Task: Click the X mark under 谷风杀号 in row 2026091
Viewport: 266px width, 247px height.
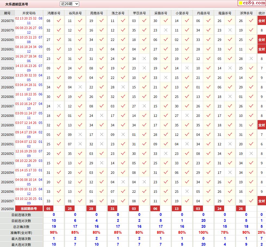Action: pyautogui.click(x=80, y=144)
